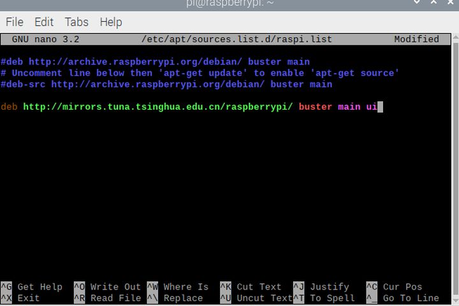The width and height of the screenshot is (459, 306).
Task: Click the ^T To Spell shortcut
Action: coord(324,298)
